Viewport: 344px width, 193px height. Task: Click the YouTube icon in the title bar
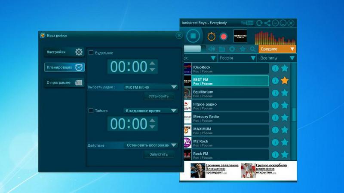point(247,23)
